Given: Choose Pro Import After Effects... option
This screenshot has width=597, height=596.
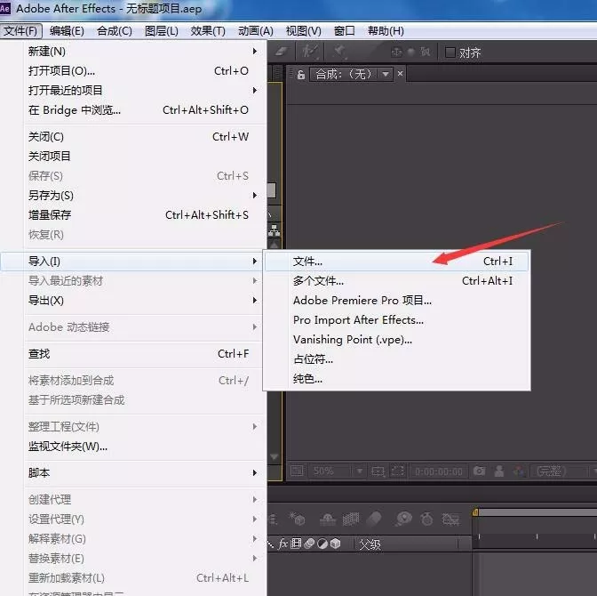Looking at the screenshot, I should click(x=396, y=320).
